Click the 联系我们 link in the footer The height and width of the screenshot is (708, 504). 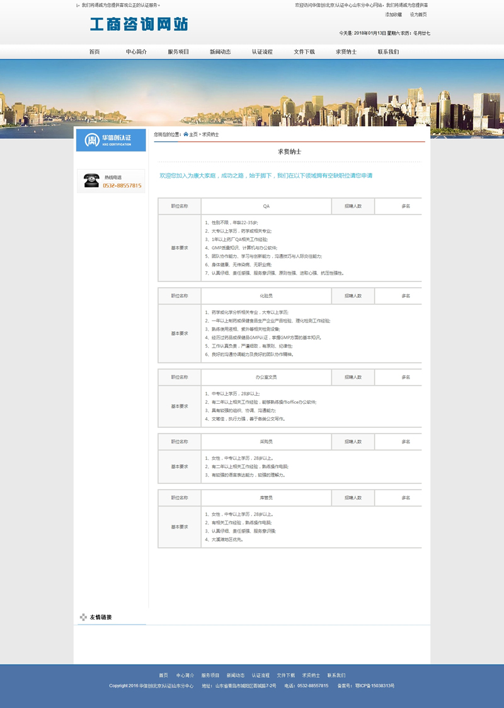pyautogui.click(x=336, y=675)
